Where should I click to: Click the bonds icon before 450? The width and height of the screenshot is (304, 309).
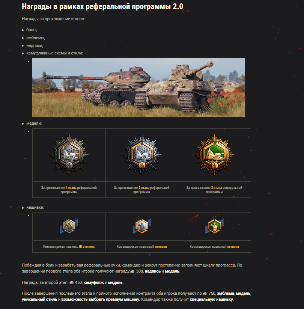click(72, 283)
